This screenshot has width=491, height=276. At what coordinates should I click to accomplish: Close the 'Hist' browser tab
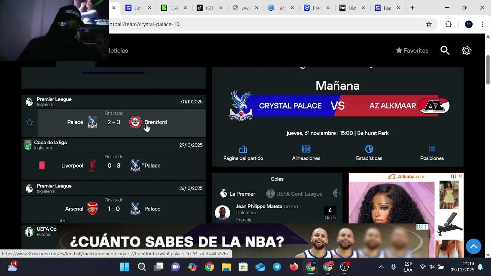[x=363, y=8]
